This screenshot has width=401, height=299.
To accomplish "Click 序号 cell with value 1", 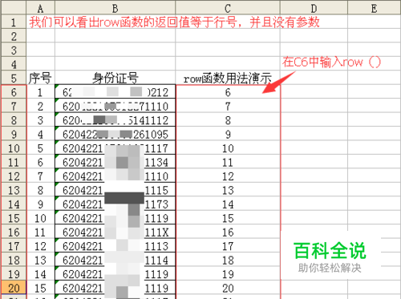I will pos(40,92).
